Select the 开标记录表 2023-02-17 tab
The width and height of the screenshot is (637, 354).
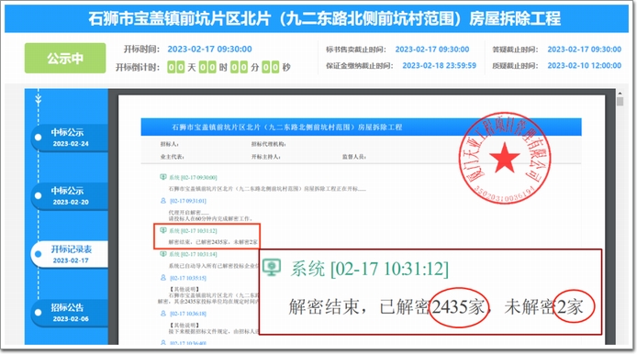point(70,255)
